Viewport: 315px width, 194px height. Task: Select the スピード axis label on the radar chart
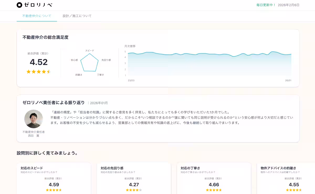click(90, 50)
